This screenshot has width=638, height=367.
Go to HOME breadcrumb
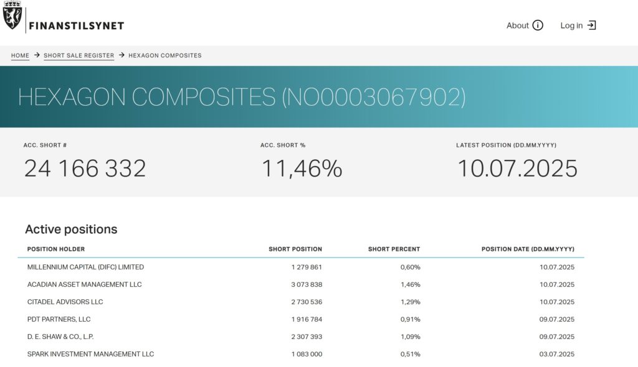(x=20, y=56)
